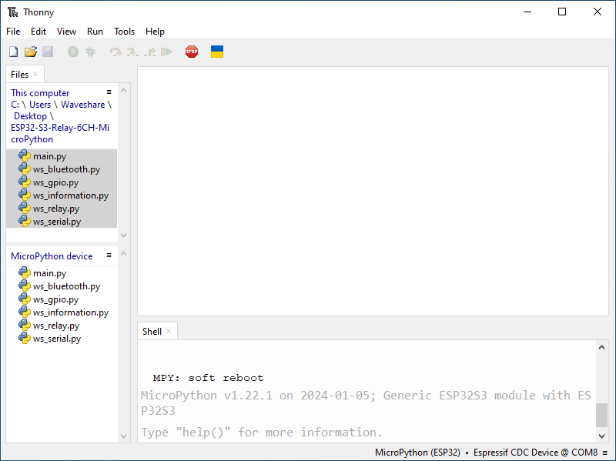Click Python icon of device ws_serial.py
The image size is (616, 461).
click(x=25, y=339)
